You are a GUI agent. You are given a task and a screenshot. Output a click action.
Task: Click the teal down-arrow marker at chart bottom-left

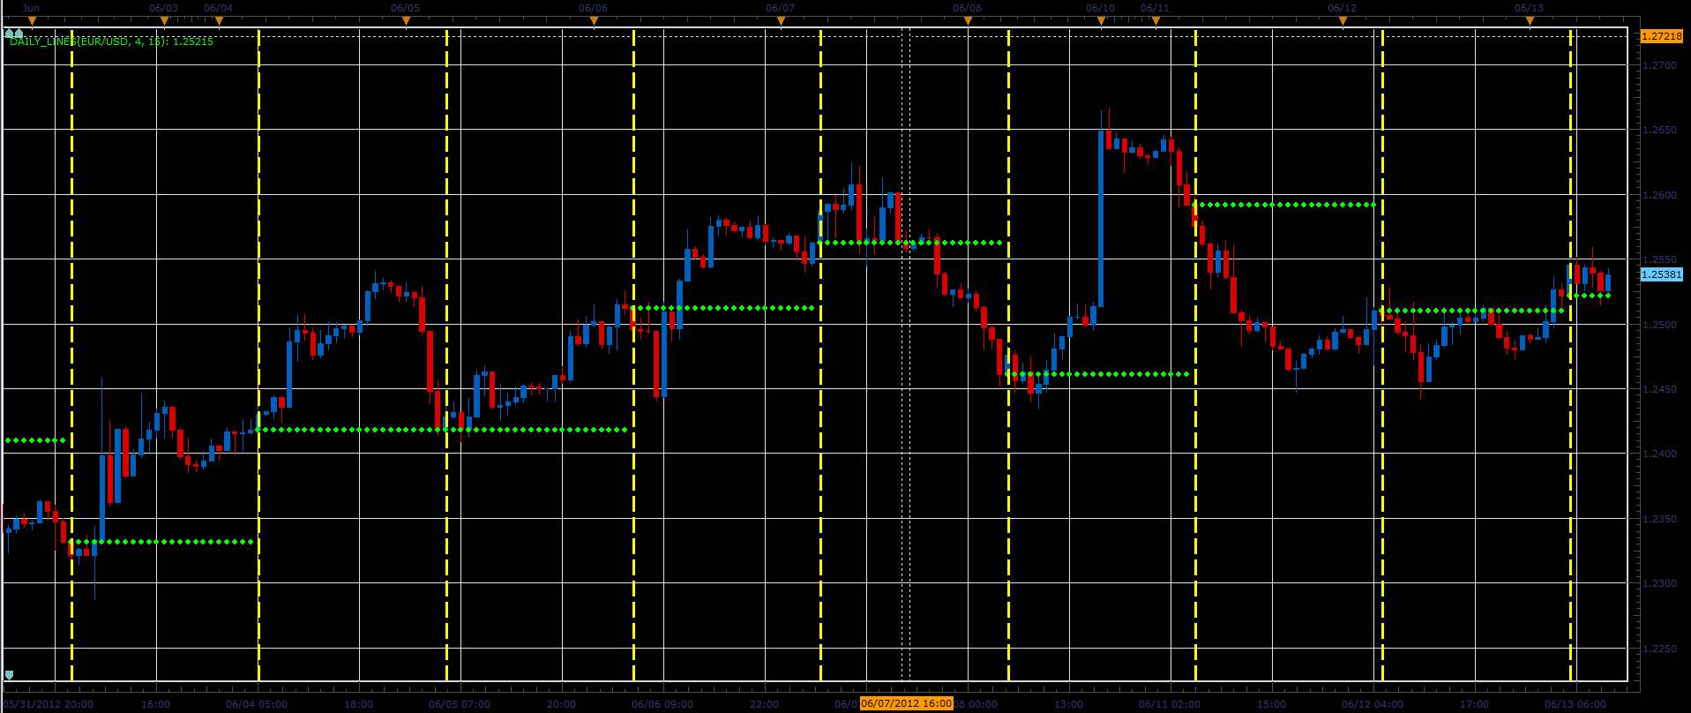[x=9, y=675]
